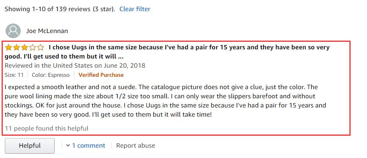Open the 1 comment link
The image size is (367, 158).
(x=89, y=146)
